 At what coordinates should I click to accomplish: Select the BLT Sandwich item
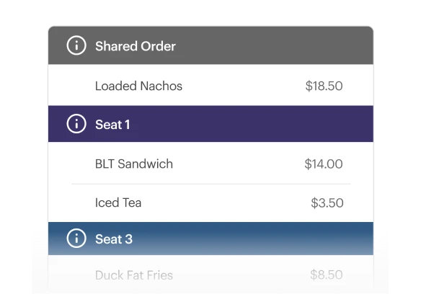coord(211,163)
